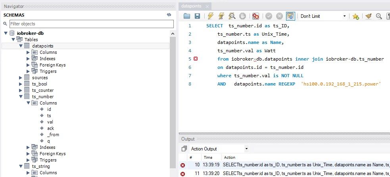Expand Columns under datapoints
Screen dimensions: 390x177
pyautogui.click(x=28, y=52)
